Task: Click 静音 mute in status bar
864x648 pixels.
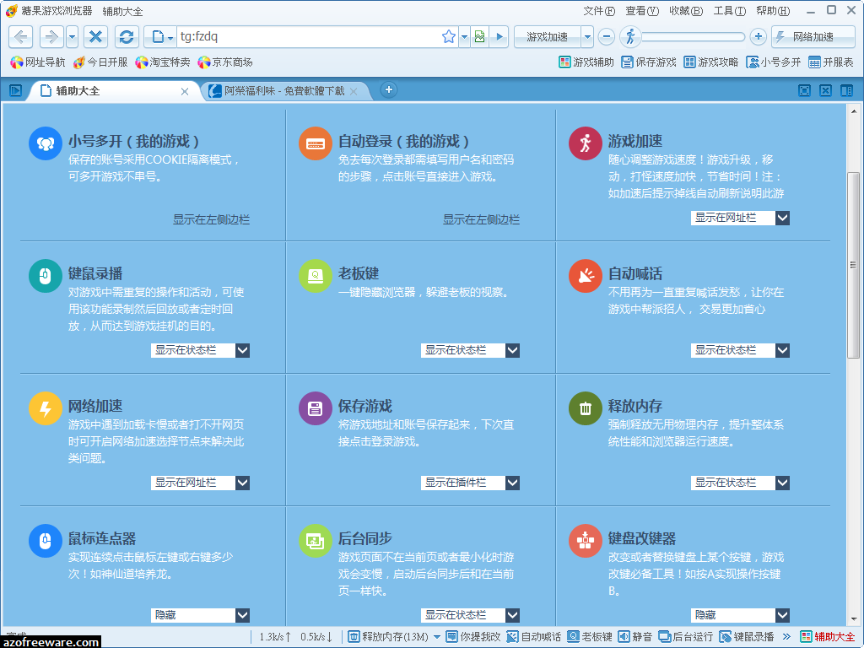Action: click(x=635, y=637)
